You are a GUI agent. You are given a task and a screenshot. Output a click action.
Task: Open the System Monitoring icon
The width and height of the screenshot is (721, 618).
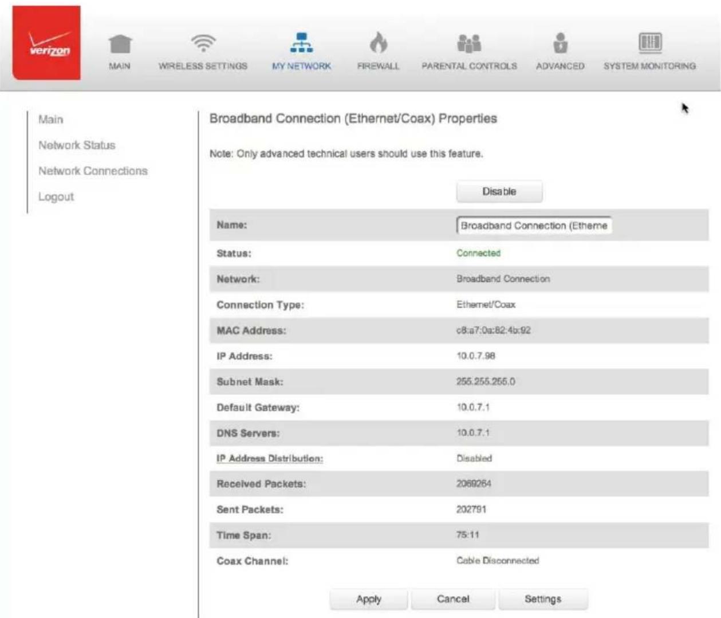[650, 42]
